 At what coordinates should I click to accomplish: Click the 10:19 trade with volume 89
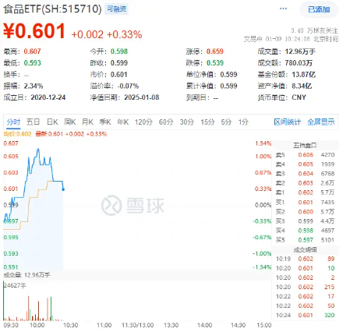coord(305,259)
